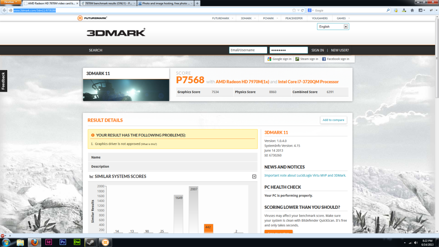Open the AMD Radeon HD 7970M(1x) link
Screen dimensions: 439x247
tap(243, 82)
